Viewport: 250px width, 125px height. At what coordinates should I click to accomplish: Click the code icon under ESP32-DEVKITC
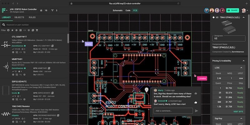[x=21, y=99]
